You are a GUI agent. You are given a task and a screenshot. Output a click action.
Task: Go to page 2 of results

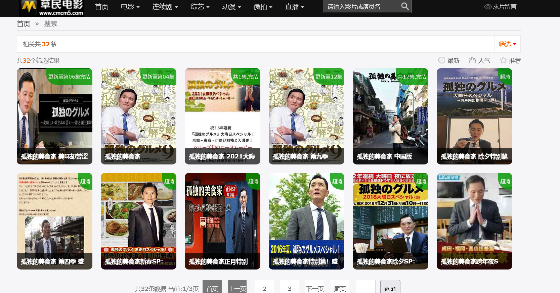264,287
